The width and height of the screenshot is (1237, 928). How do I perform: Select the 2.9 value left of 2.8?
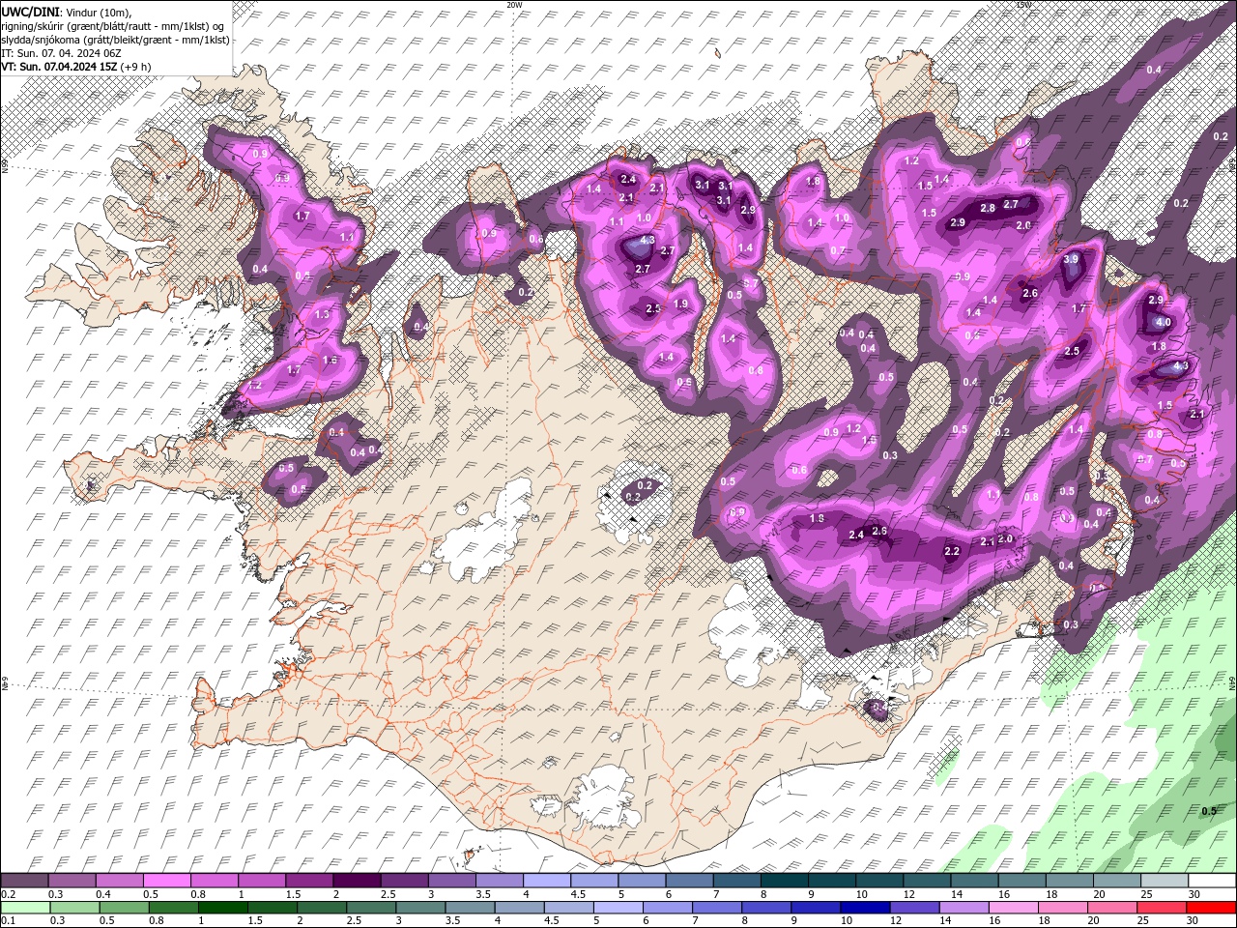[958, 223]
